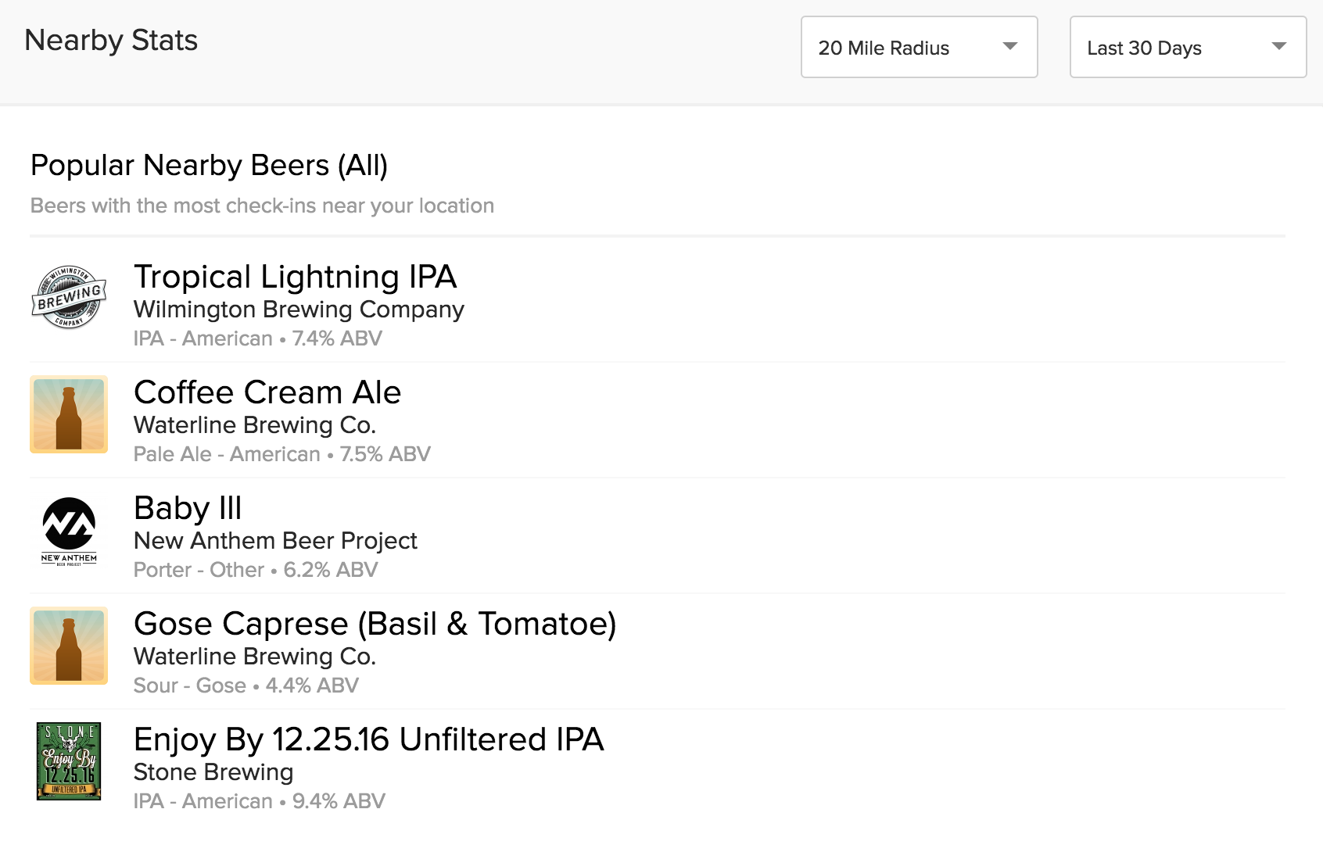Click the New Anthem Beer Project logo
The image size is (1323, 852).
pos(69,530)
